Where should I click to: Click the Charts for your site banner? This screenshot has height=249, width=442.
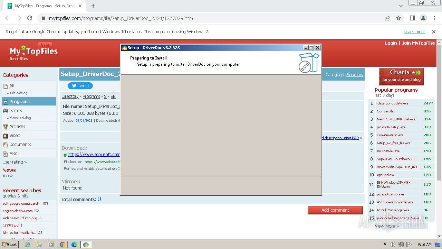point(401,76)
